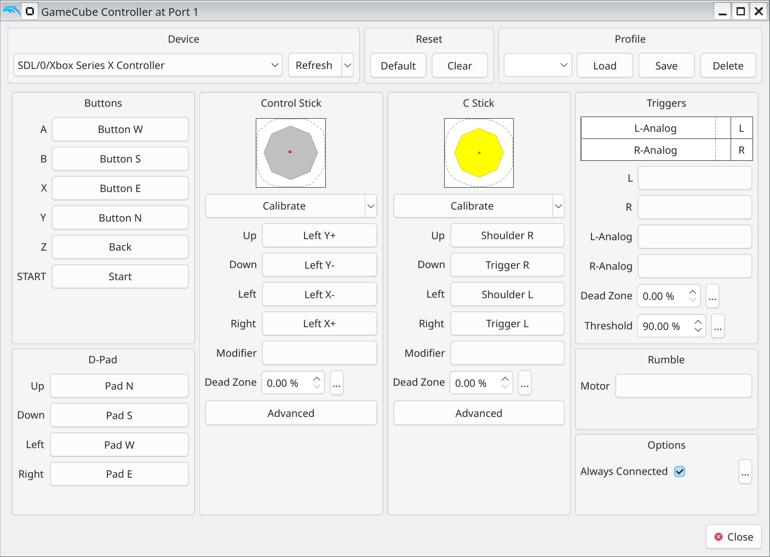Delete the selected profile
This screenshot has width=770, height=557.
728,66
